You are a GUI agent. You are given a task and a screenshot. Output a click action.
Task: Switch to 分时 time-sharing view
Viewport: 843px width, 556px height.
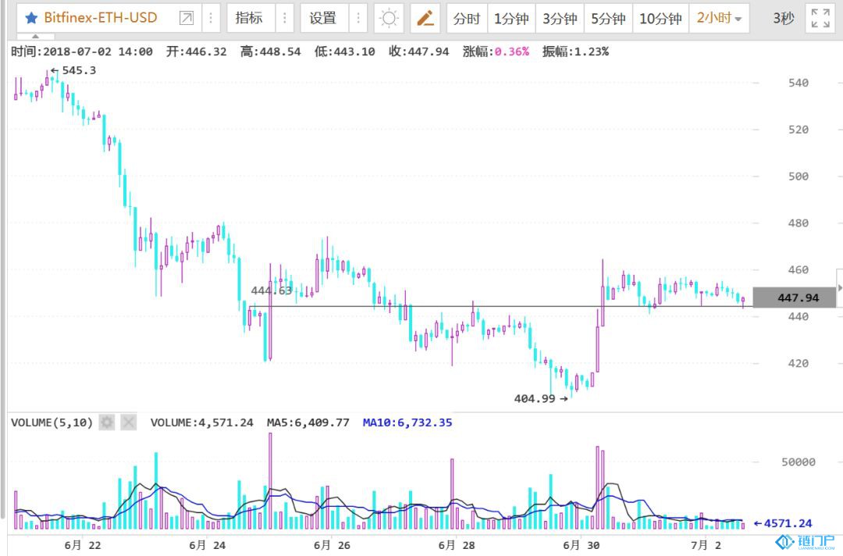pos(467,19)
